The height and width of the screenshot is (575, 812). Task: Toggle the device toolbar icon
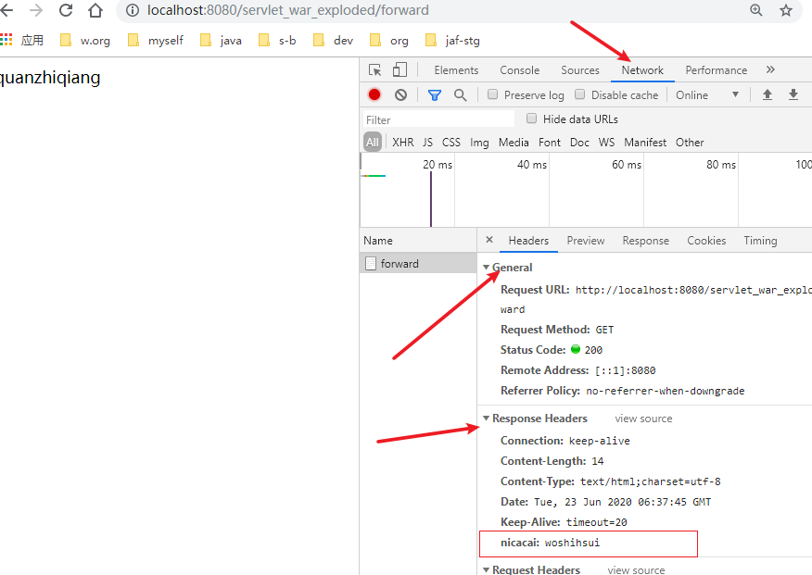400,69
